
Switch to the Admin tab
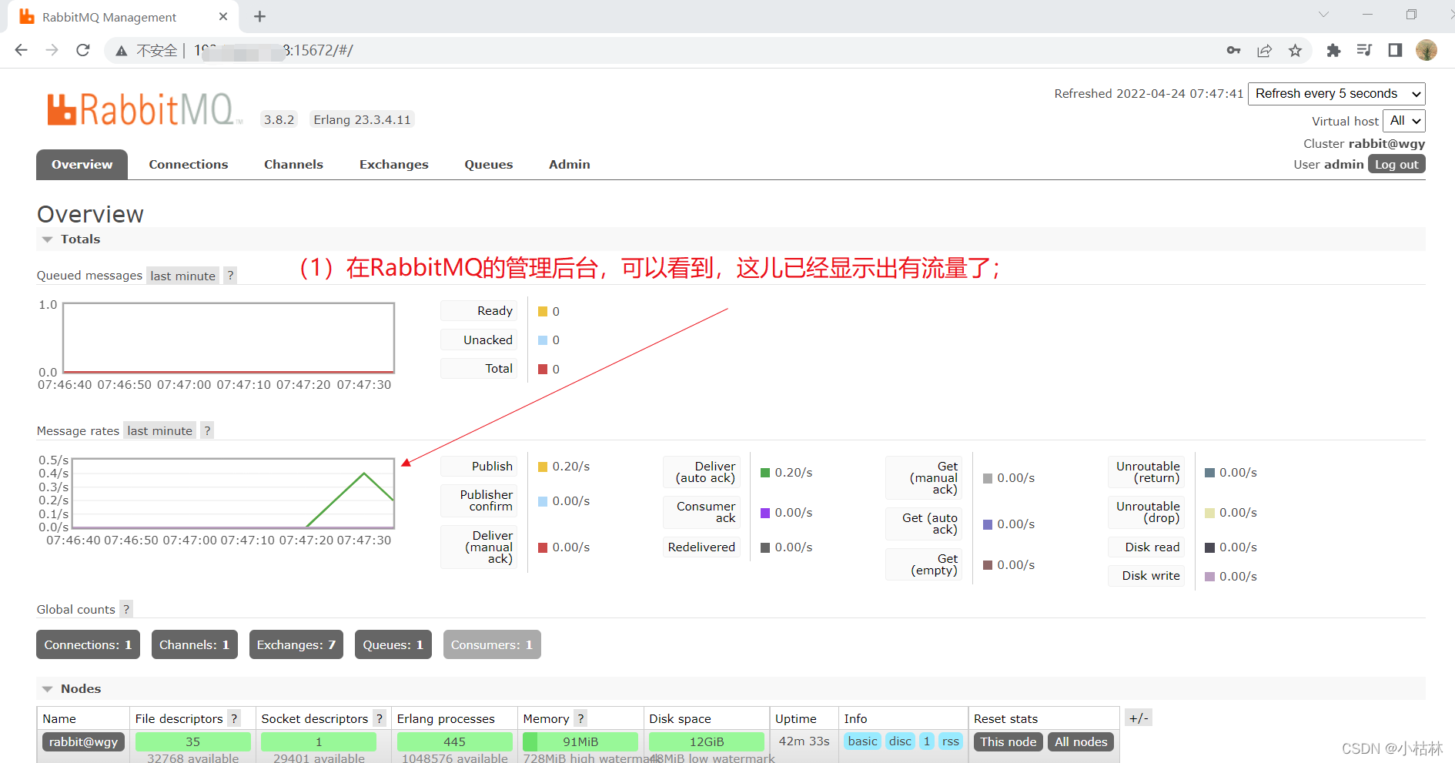pos(570,165)
